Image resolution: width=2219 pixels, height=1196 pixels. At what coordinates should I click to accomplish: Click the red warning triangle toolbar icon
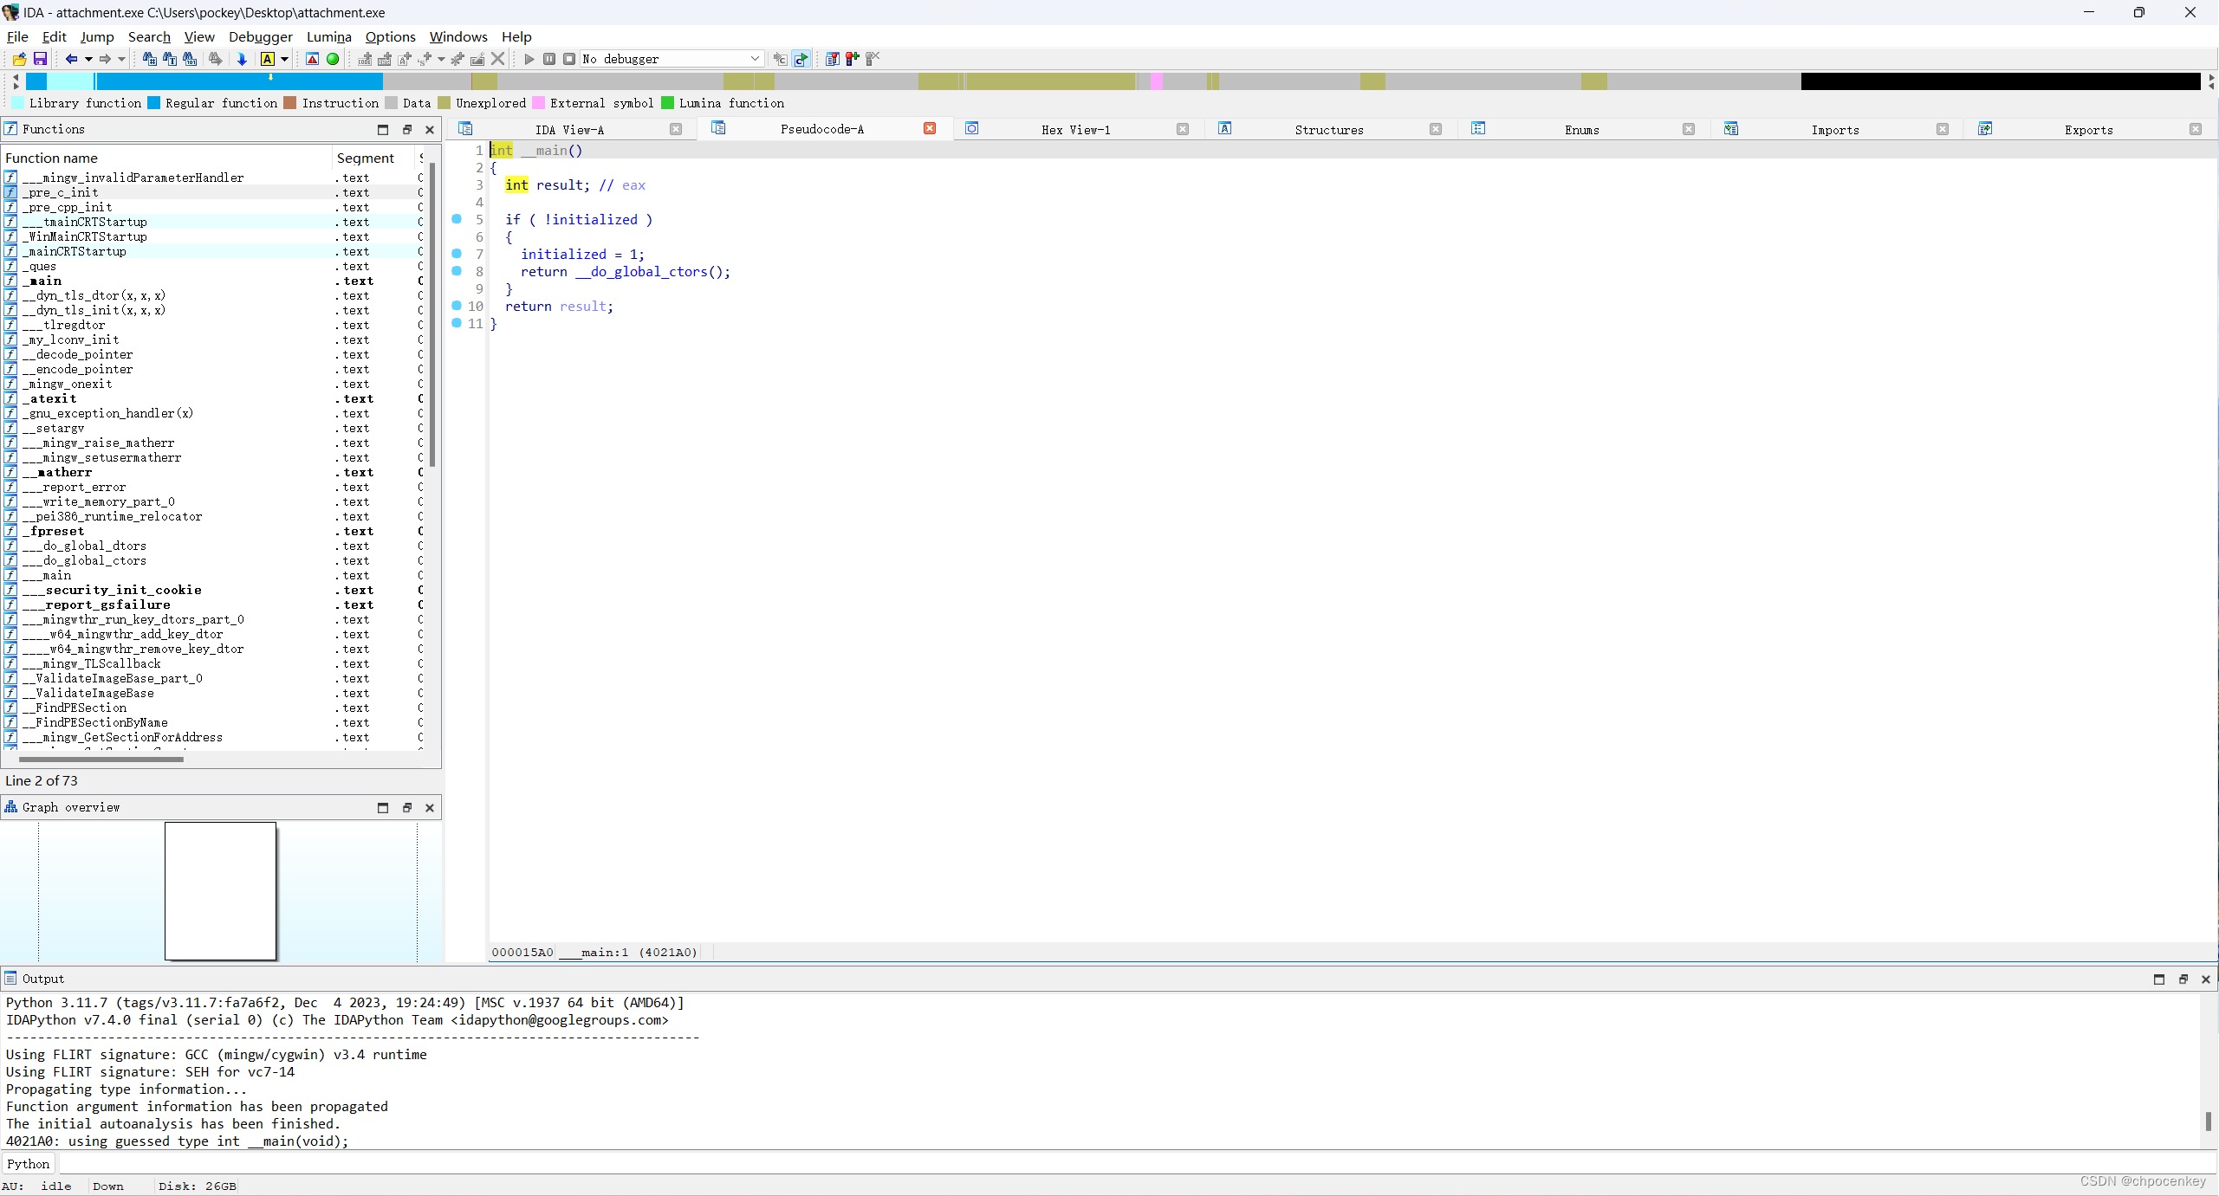[312, 59]
